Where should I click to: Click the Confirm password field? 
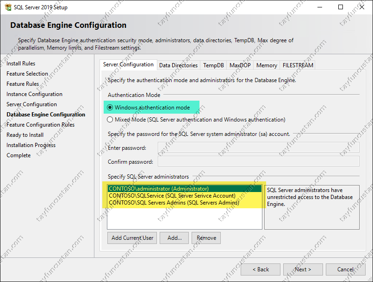click(259, 161)
